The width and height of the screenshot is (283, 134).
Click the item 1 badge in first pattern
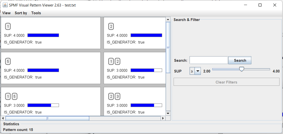pos(8,26)
